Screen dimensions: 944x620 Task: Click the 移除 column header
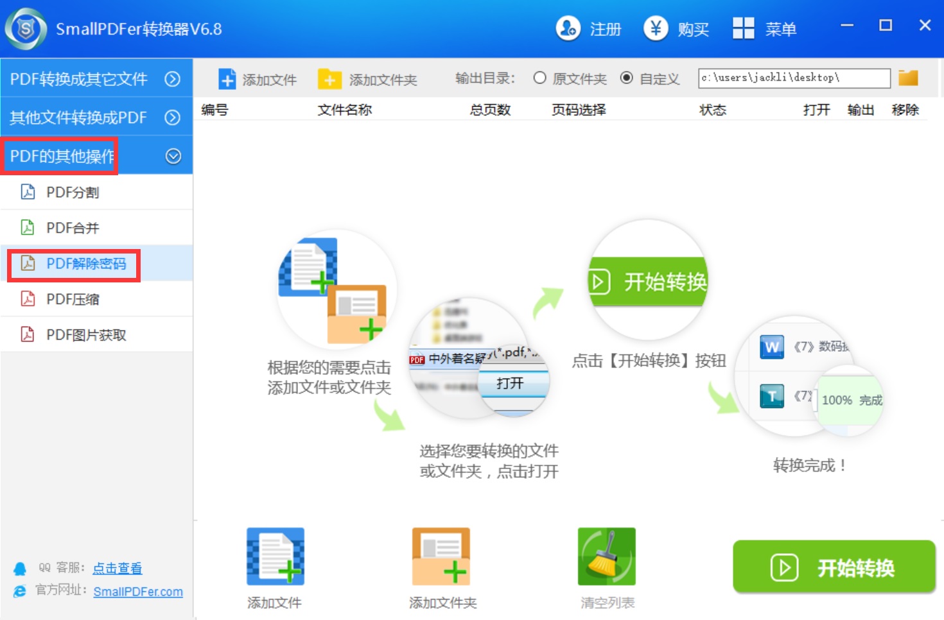coord(905,110)
